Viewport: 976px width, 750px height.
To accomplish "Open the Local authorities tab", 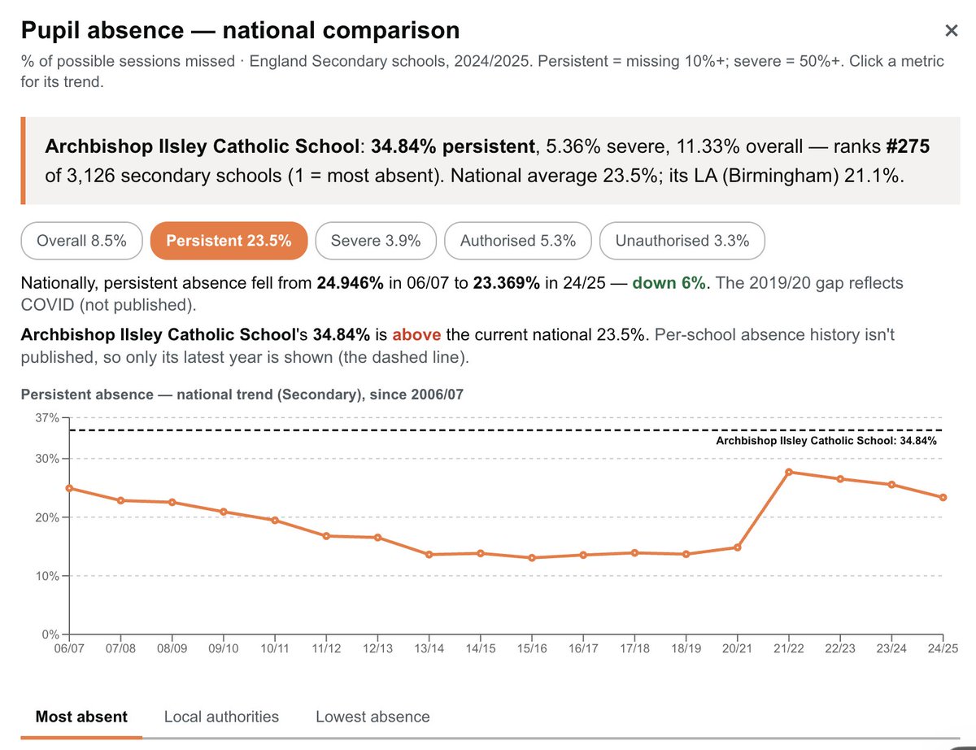I will point(221,717).
